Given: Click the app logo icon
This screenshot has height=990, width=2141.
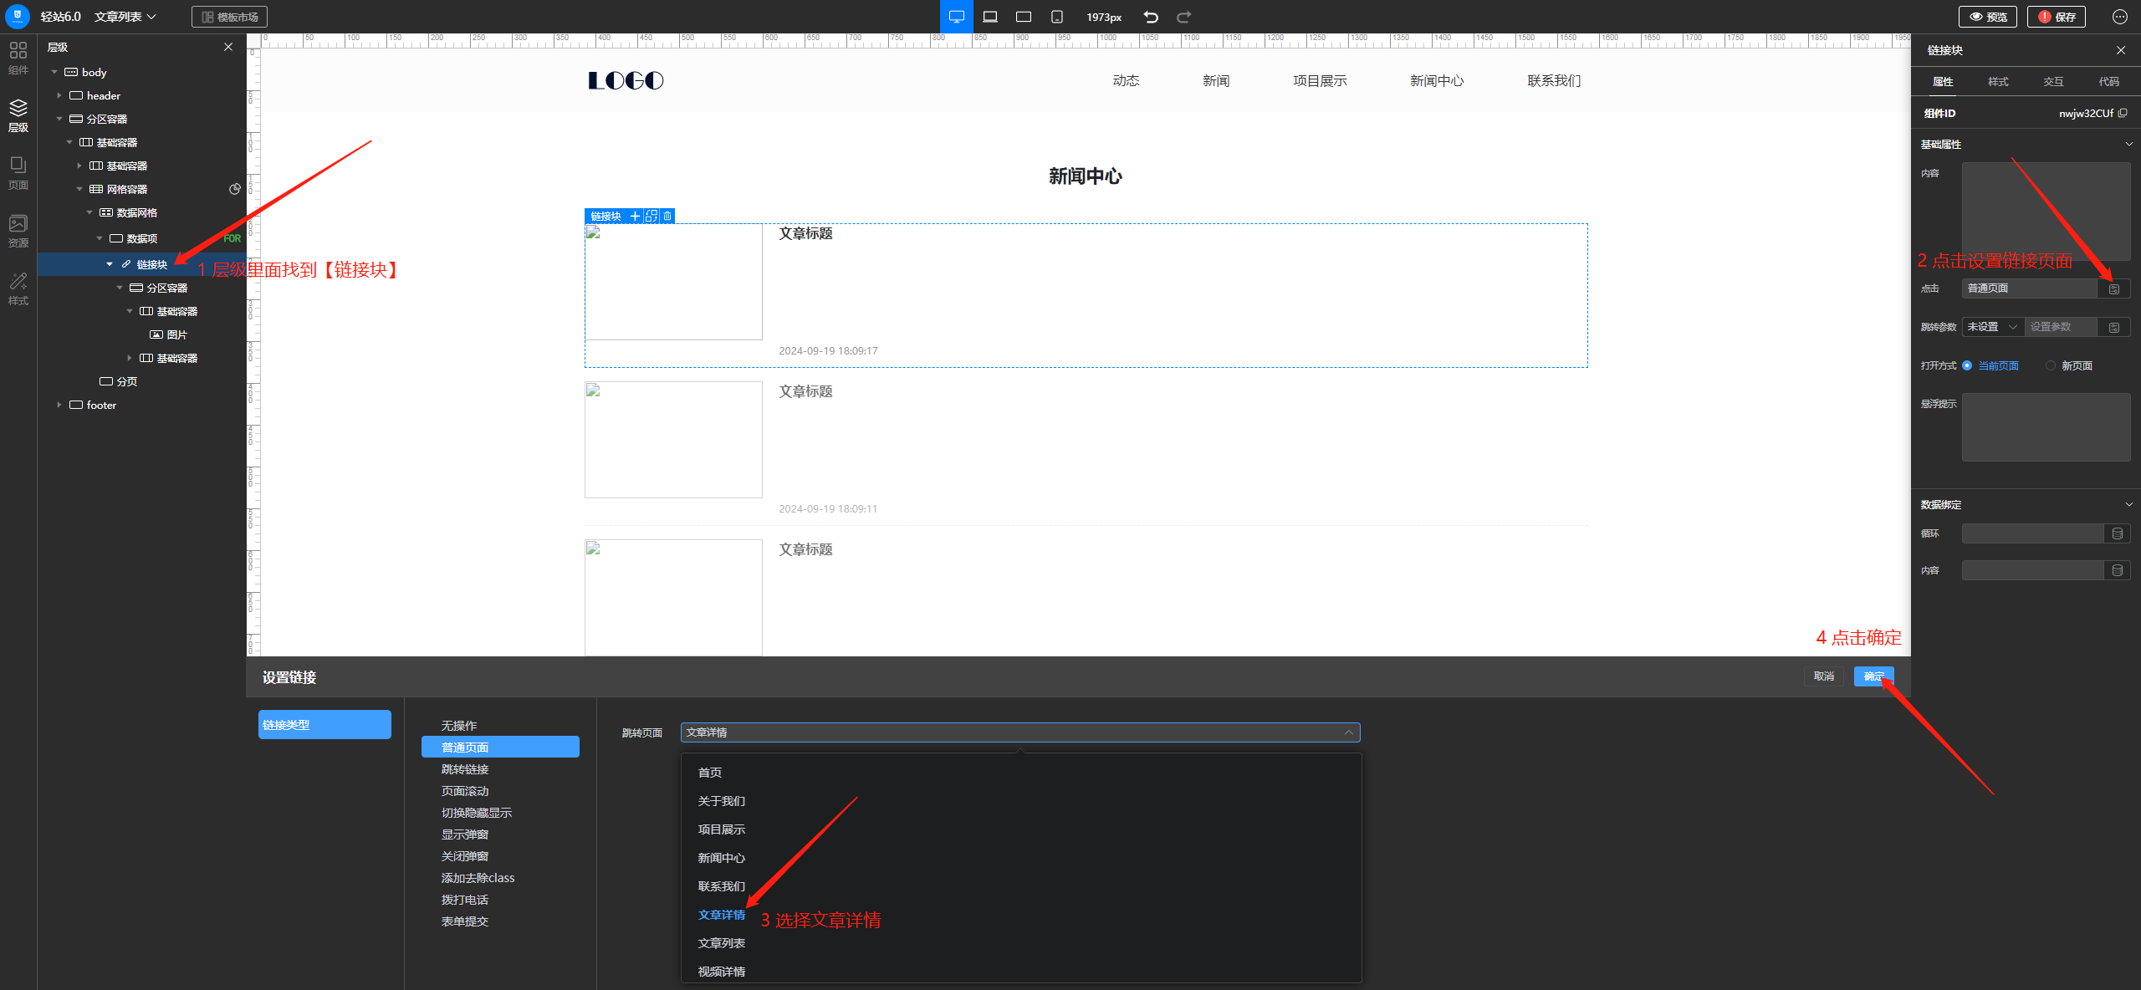Looking at the screenshot, I should click(18, 16).
